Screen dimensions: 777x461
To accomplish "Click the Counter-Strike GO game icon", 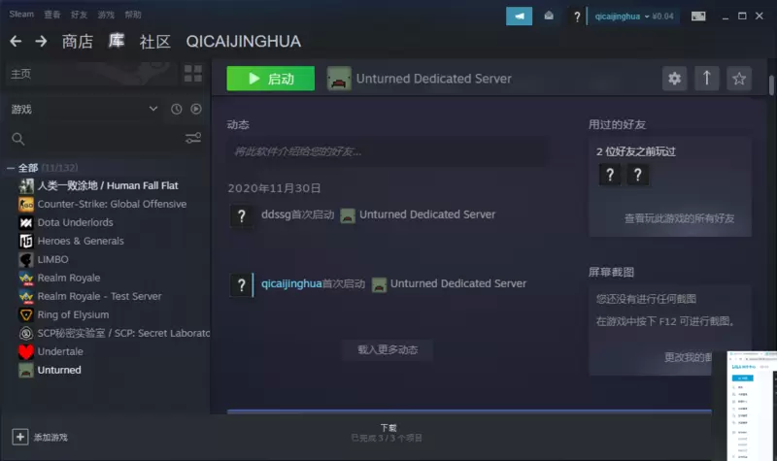I will (x=26, y=204).
